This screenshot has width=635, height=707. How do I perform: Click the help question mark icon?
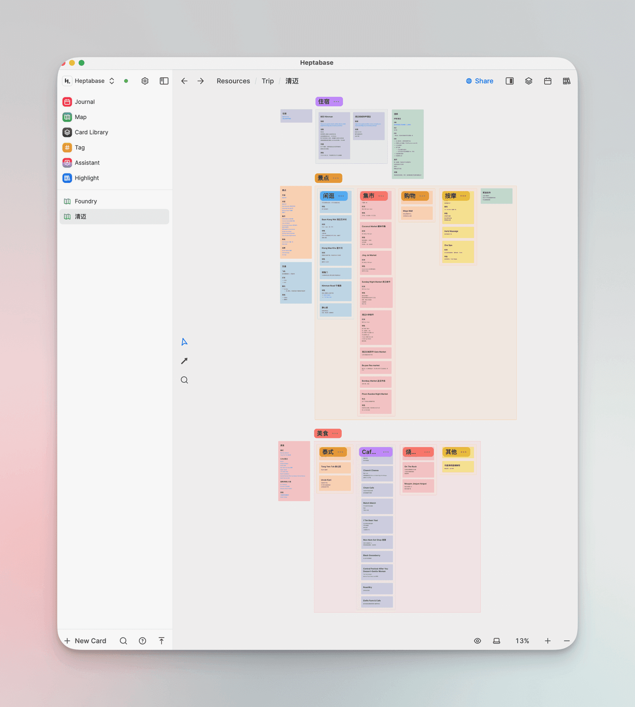(142, 641)
